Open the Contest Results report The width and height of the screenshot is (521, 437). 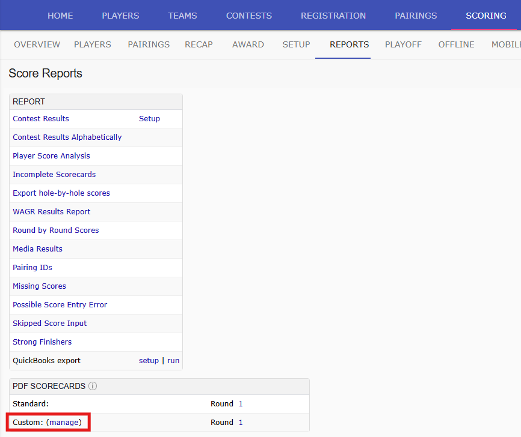41,119
